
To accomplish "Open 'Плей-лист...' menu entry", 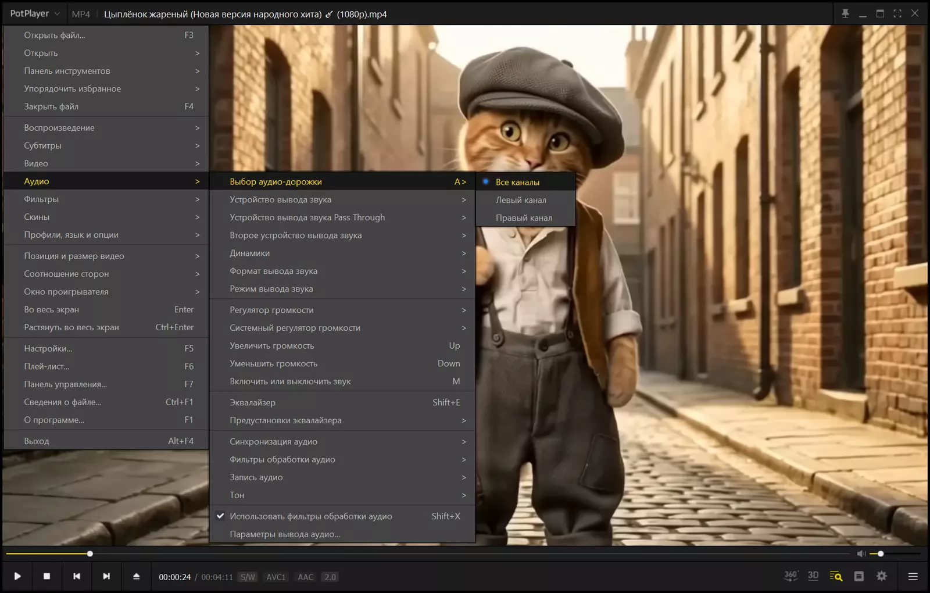I will [106, 366].
